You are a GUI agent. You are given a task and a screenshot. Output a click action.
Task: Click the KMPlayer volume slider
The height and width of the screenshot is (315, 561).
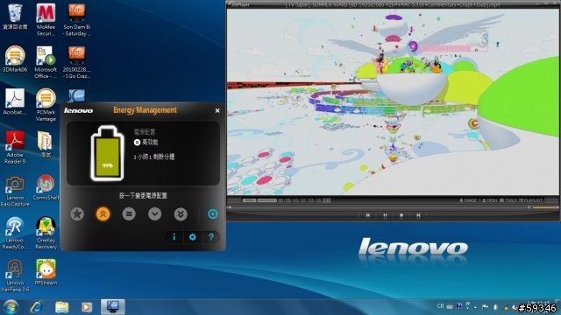click(x=545, y=207)
